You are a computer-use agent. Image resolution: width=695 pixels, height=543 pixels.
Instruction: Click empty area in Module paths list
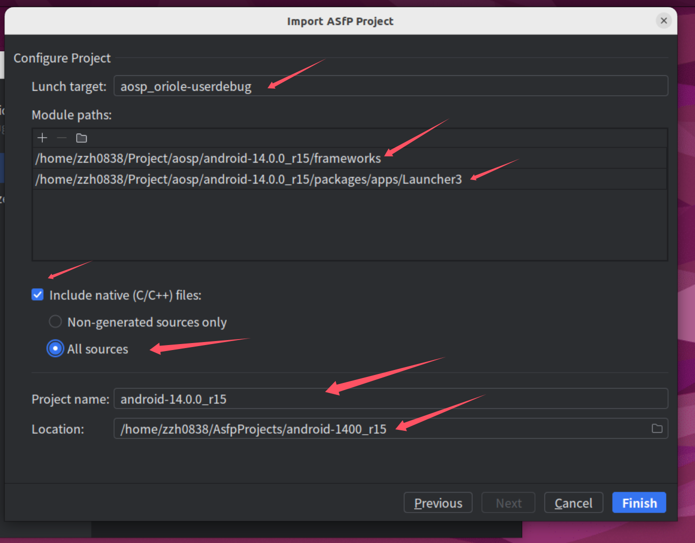tap(349, 224)
